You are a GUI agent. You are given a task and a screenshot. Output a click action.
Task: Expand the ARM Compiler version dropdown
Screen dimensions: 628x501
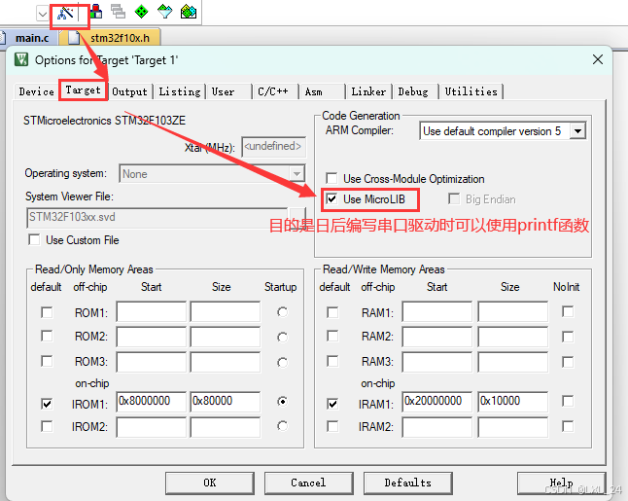pos(577,131)
